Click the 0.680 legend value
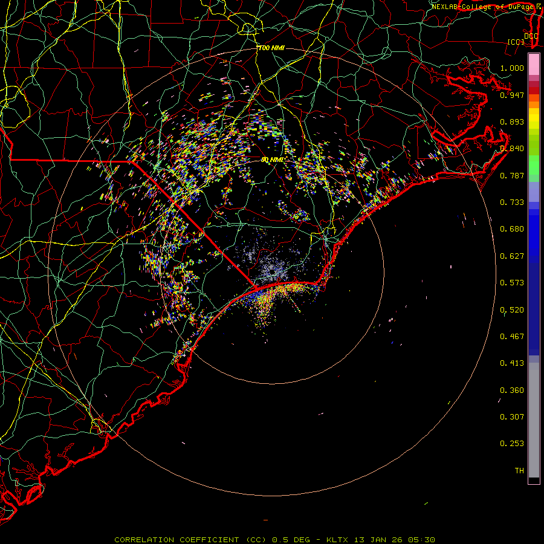Viewport: 544px width, 544px height. (512, 229)
